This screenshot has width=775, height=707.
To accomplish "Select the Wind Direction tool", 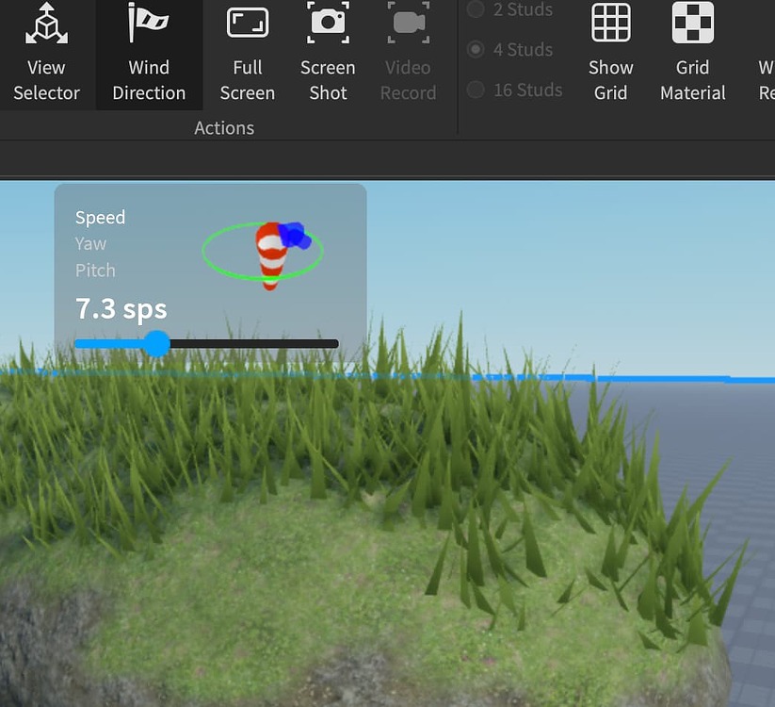I will [148, 52].
